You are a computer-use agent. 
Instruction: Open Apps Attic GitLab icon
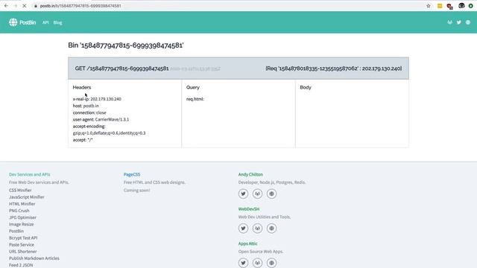[x=257, y=263]
